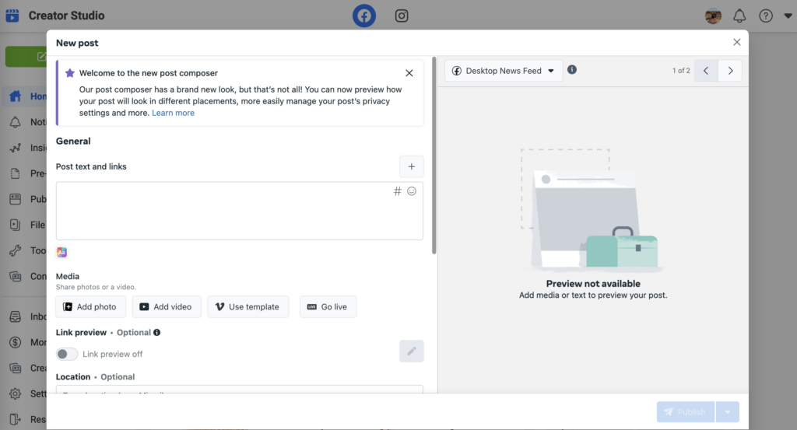Click the composer scrollbar
The width and height of the screenshot is (797, 430).
434,156
